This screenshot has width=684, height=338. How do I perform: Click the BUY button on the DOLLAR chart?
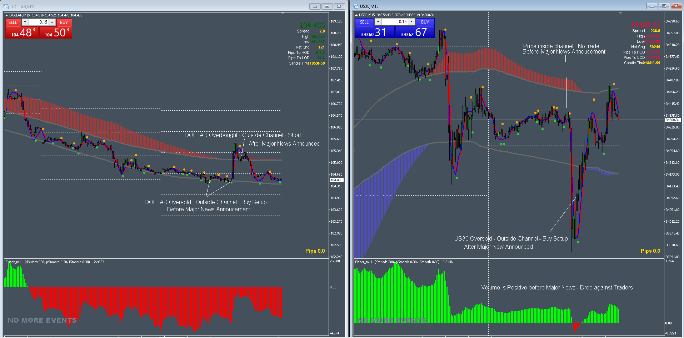[64, 22]
